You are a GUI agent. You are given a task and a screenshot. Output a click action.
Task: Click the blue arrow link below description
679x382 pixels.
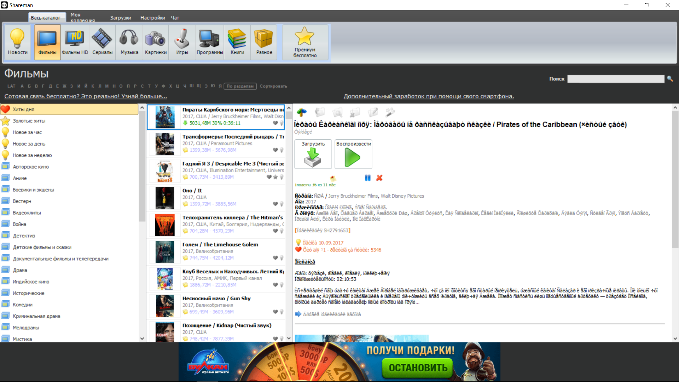coord(298,314)
